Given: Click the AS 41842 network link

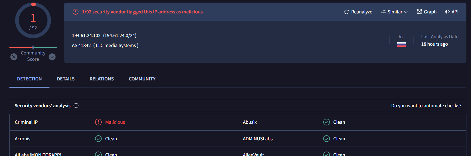Looking at the screenshot, I should point(81,46).
